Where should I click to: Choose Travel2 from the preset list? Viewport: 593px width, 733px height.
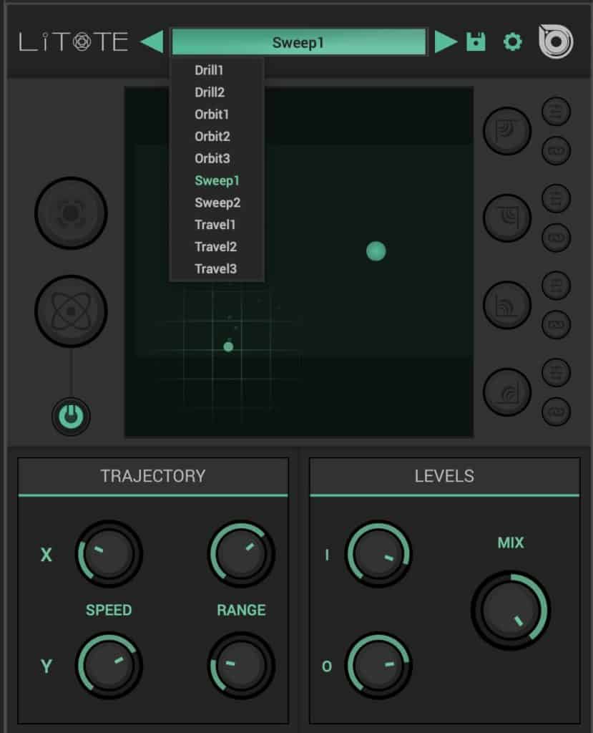point(217,246)
